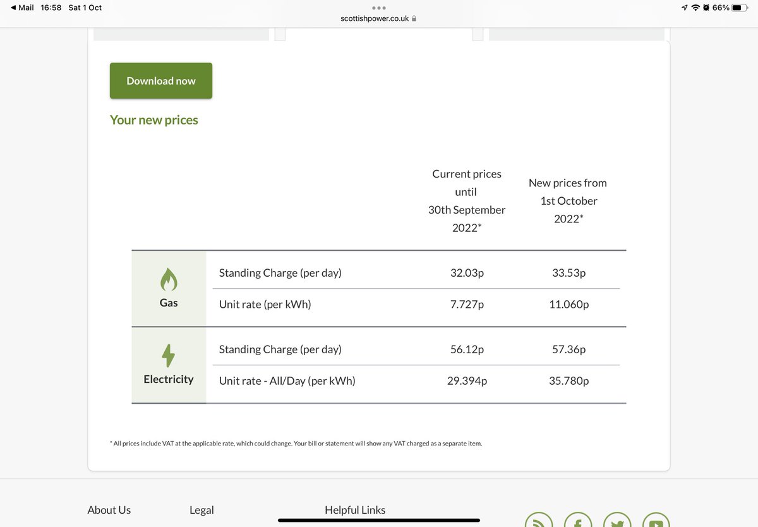Screen dimensions: 758x527
Task: Tap the Mail back-to-app link
Action: (x=22, y=8)
